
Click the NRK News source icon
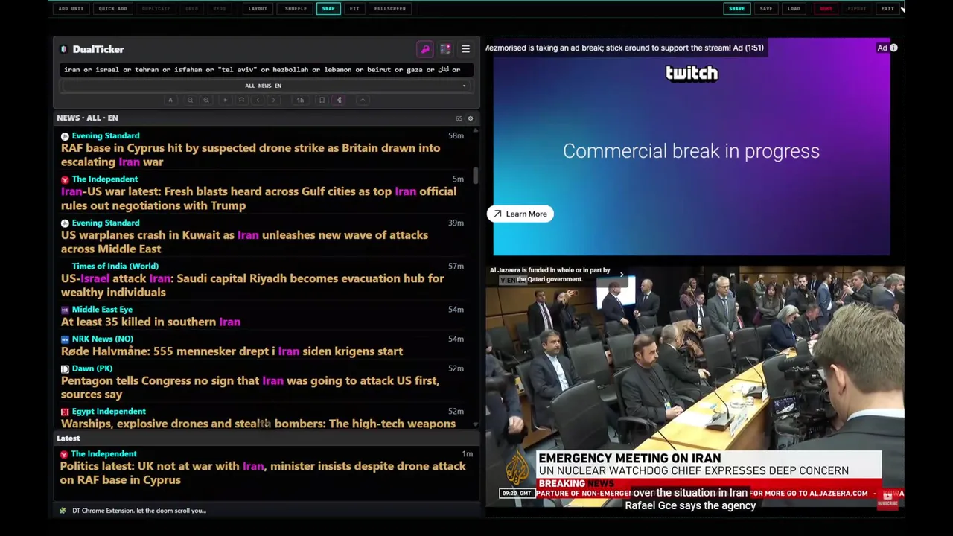pyautogui.click(x=65, y=339)
